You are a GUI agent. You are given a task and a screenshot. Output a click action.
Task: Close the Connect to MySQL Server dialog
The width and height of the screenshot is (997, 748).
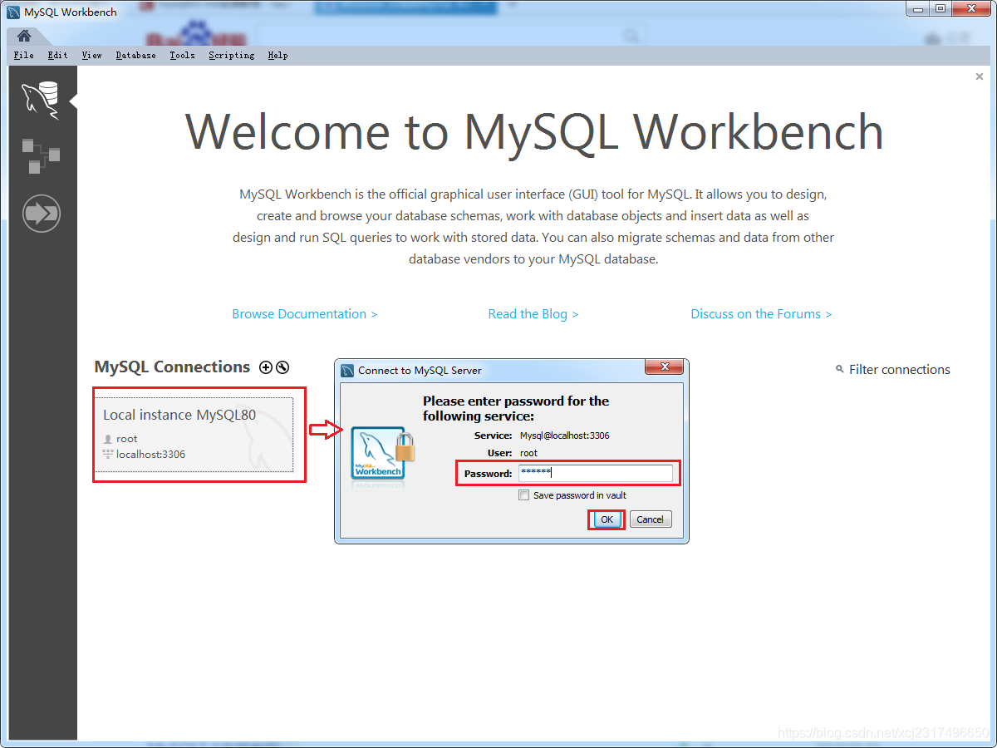pyautogui.click(x=665, y=367)
